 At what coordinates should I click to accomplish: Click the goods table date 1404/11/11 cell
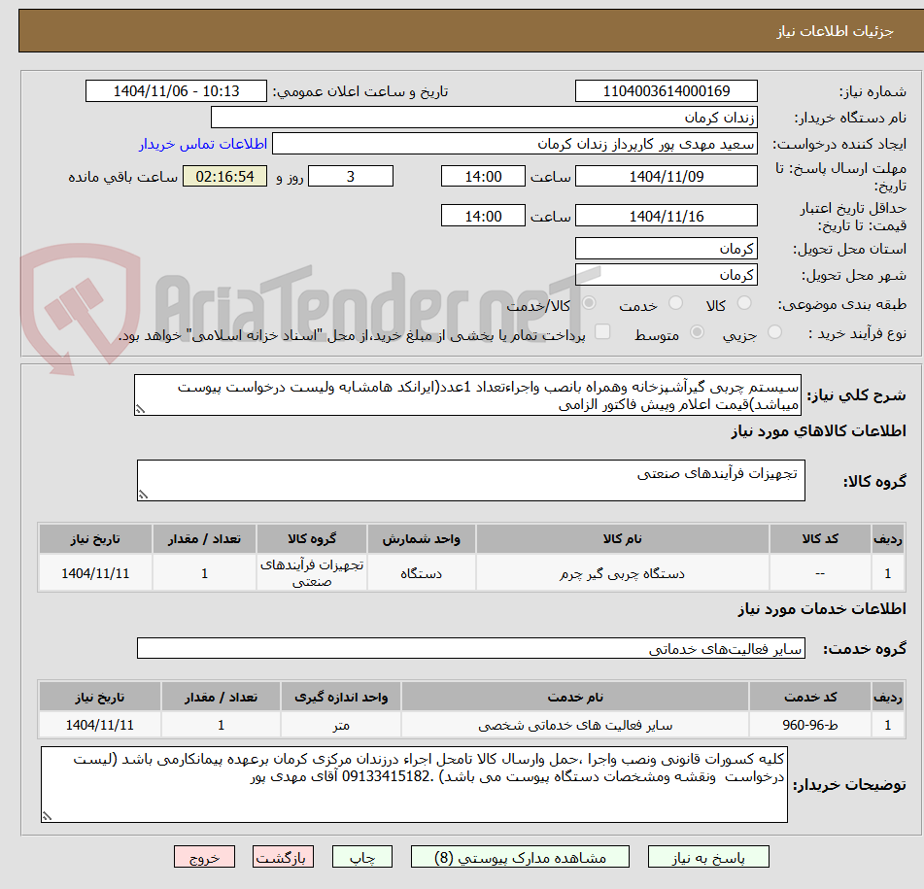95,573
